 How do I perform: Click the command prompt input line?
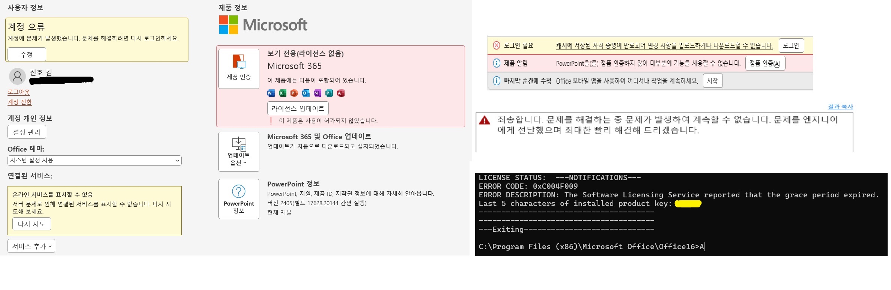point(591,246)
